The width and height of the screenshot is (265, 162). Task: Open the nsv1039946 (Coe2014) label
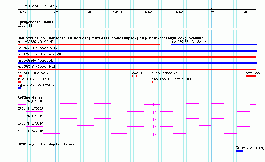click(x=36, y=60)
